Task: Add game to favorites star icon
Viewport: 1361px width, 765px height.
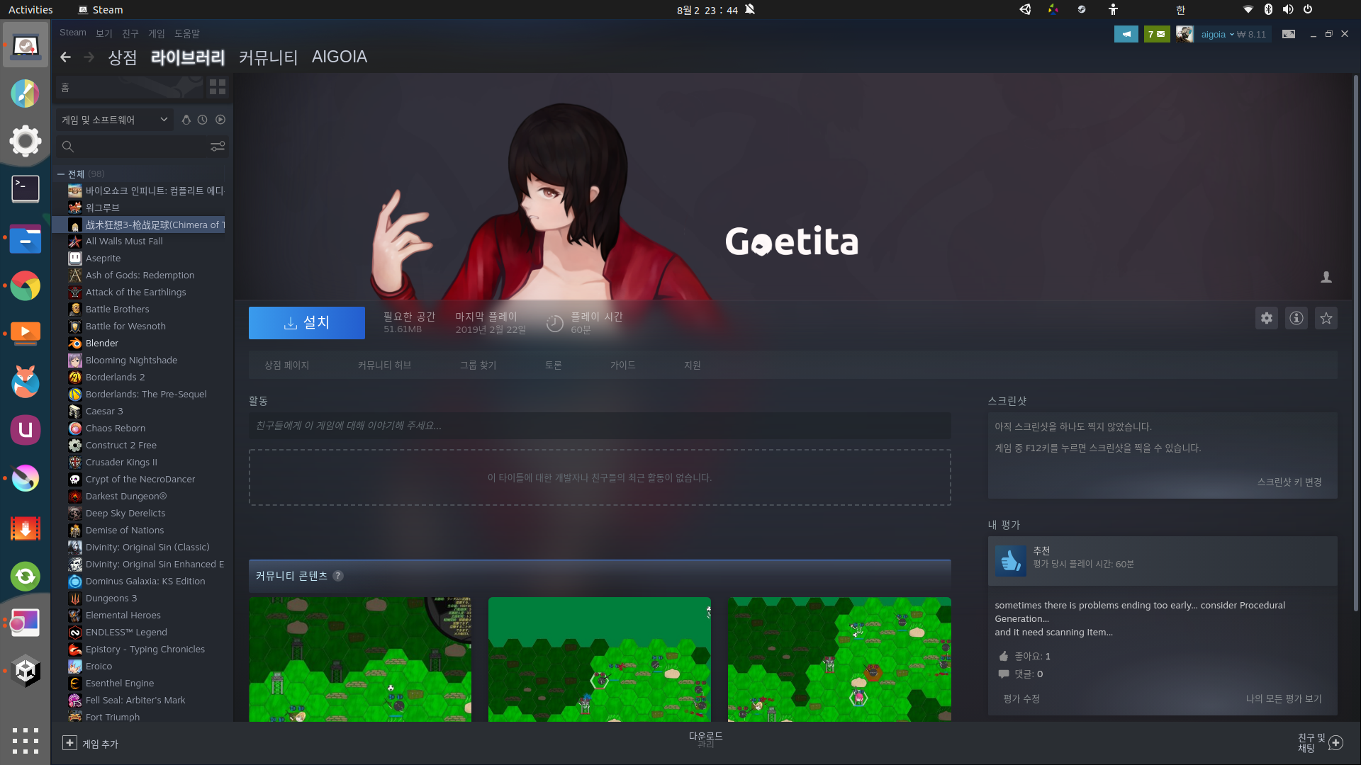Action: tap(1326, 319)
